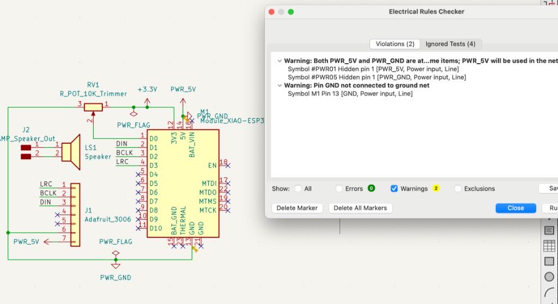Screen dimensions: 558x304
Task: Click the R_POT_10K_Trimmer value text
Action: coord(93,94)
